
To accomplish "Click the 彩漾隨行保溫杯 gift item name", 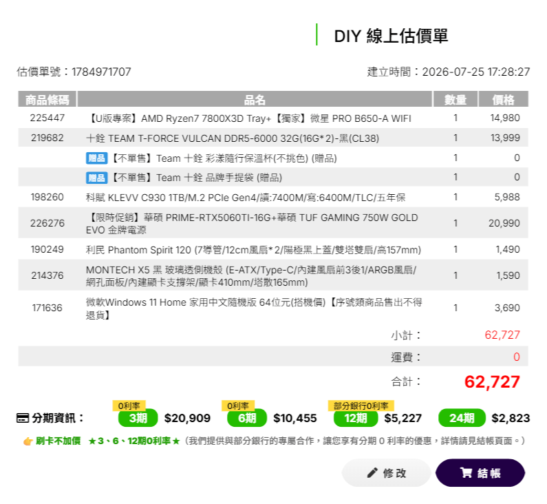I will (x=224, y=158).
